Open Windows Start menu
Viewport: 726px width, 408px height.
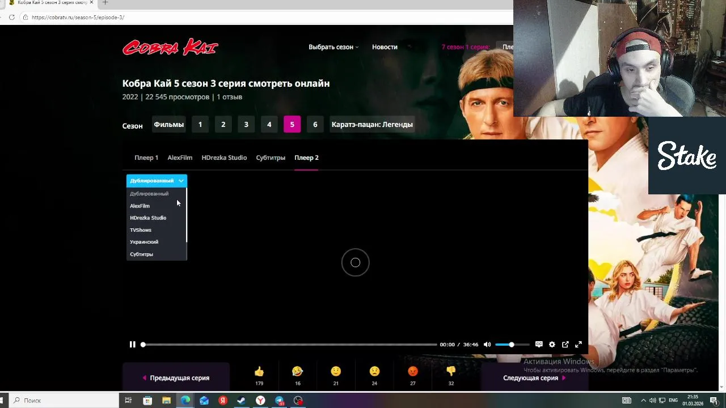(x=2, y=401)
